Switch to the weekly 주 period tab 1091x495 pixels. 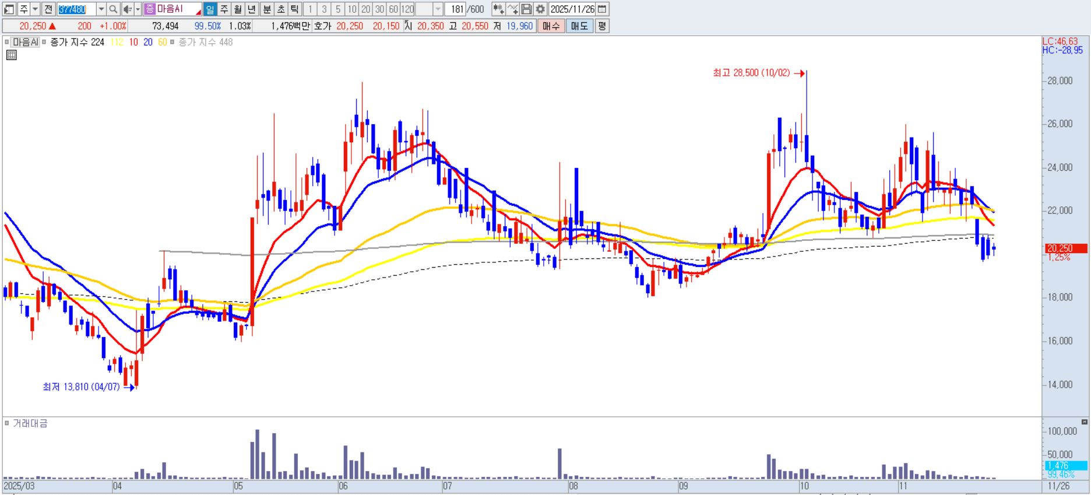point(224,9)
